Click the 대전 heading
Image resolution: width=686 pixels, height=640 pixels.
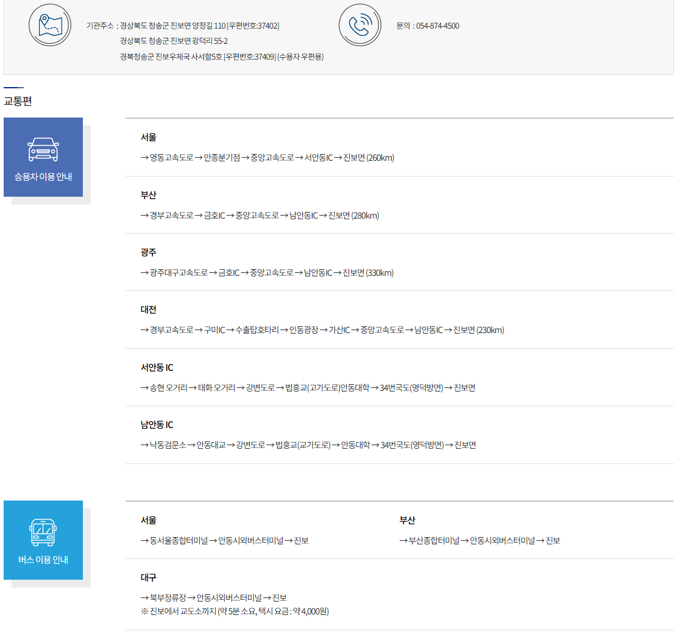tap(148, 309)
